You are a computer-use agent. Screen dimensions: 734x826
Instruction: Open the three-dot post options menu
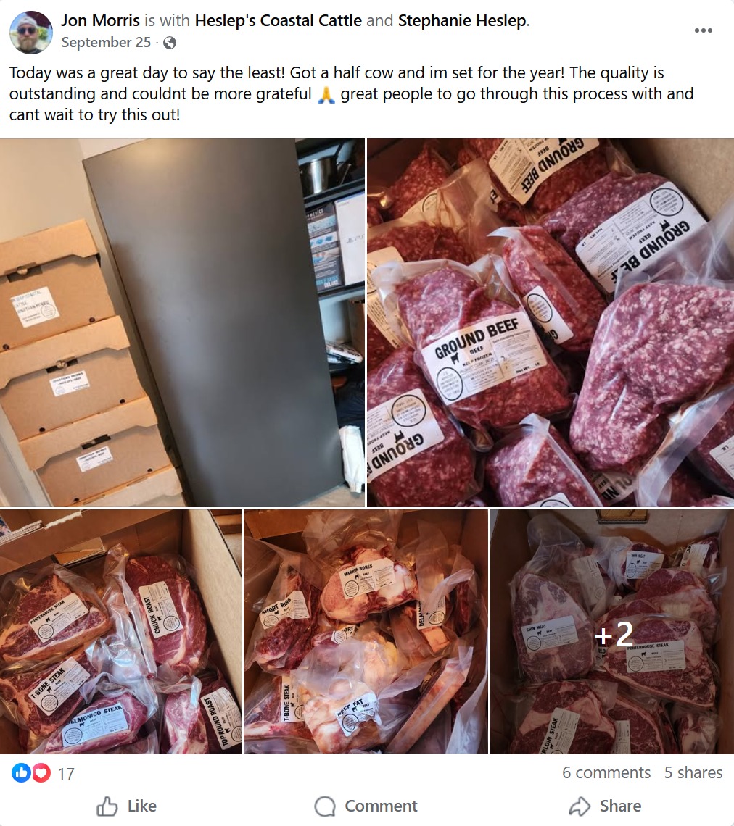click(x=703, y=30)
